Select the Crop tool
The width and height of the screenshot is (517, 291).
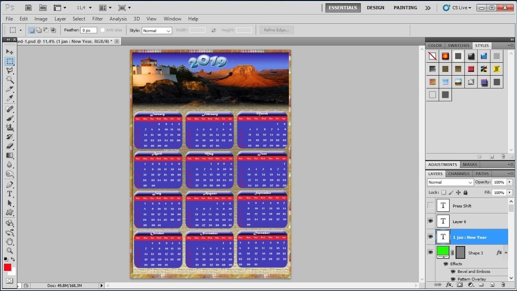pyautogui.click(x=10, y=89)
